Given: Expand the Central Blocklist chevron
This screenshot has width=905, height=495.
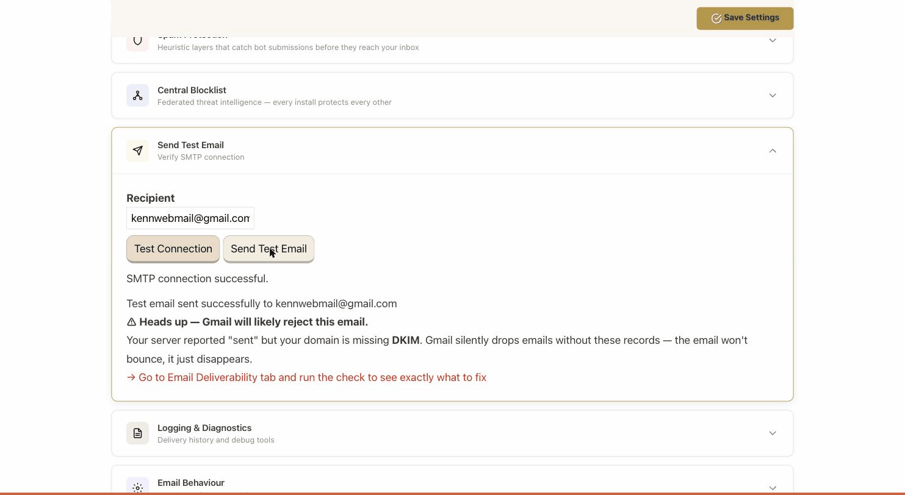Looking at the screenshot, I should pos(773,96).
